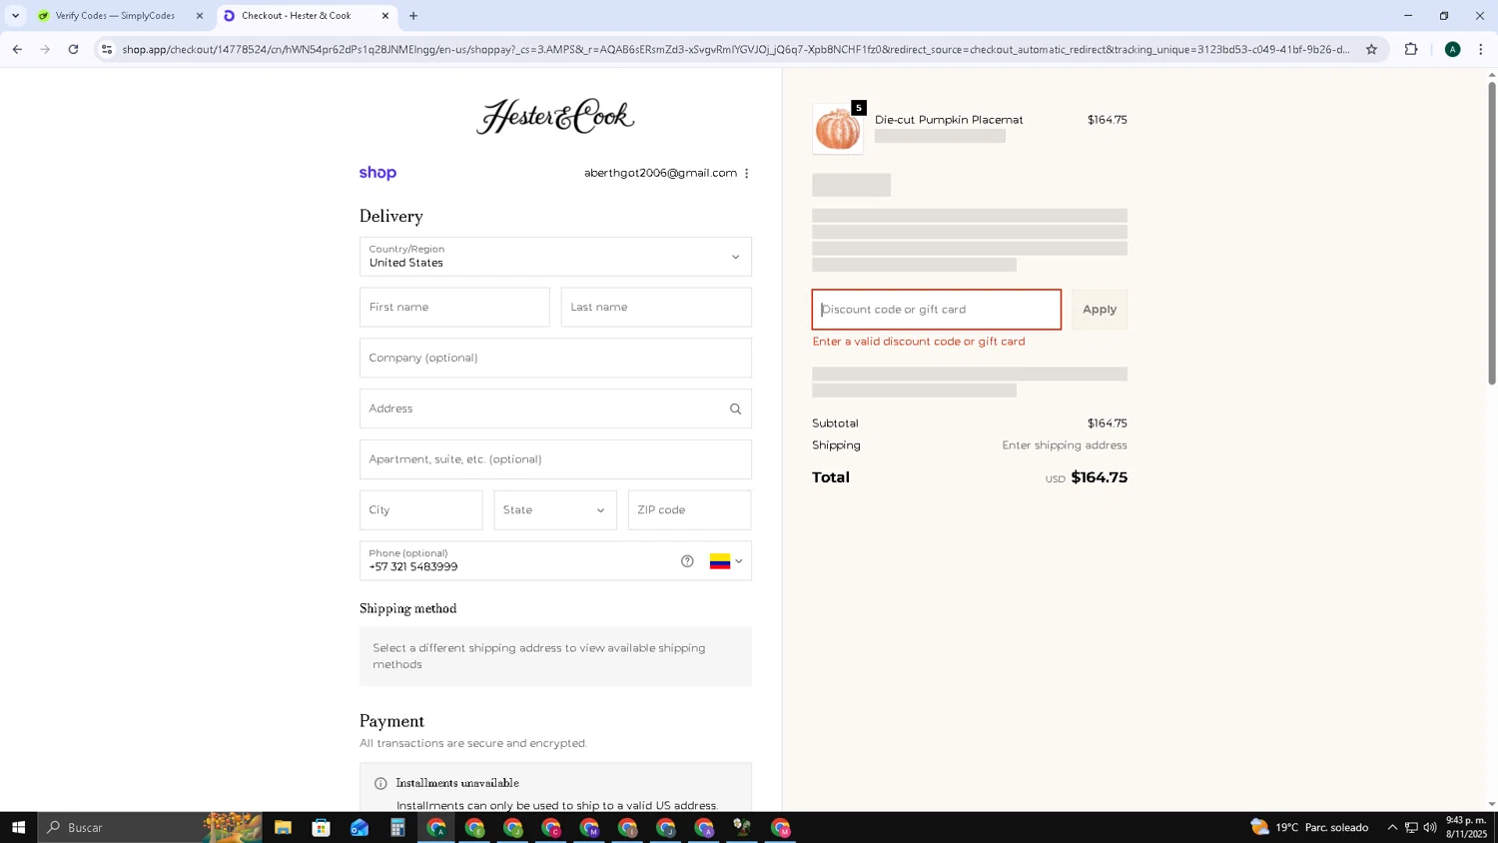Go back to the previous page
Screen dimensions: 1498x843
coord(17,49)
